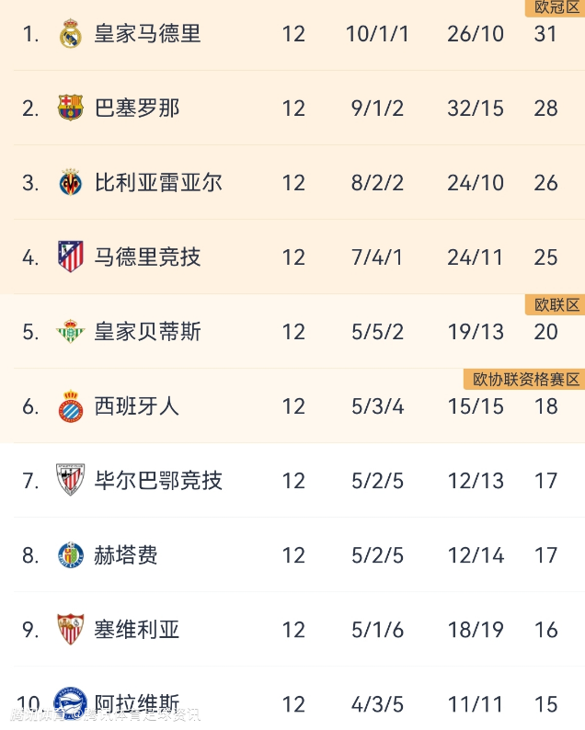Click the 欧冠区 zone label

tap(556, 7)
